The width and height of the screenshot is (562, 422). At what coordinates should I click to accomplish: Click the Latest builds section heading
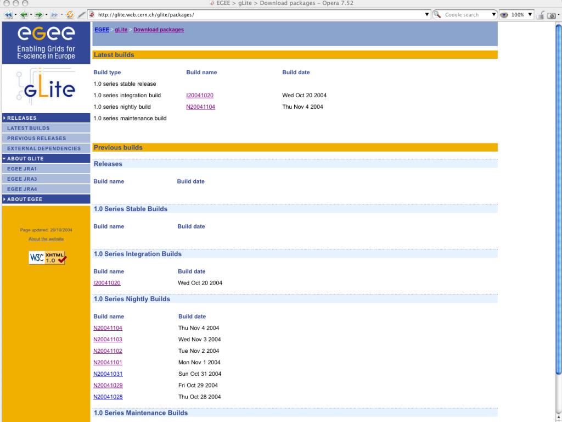point(114,55)
